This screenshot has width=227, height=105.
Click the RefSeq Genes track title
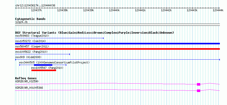point(26,78)
